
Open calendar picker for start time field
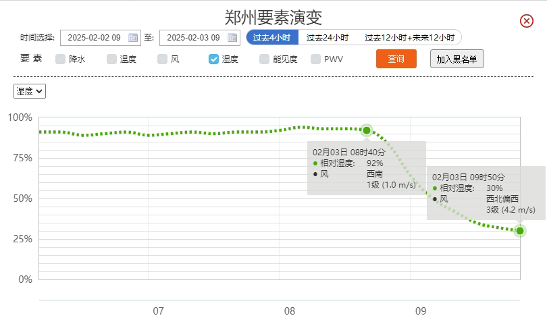[133, 38]
